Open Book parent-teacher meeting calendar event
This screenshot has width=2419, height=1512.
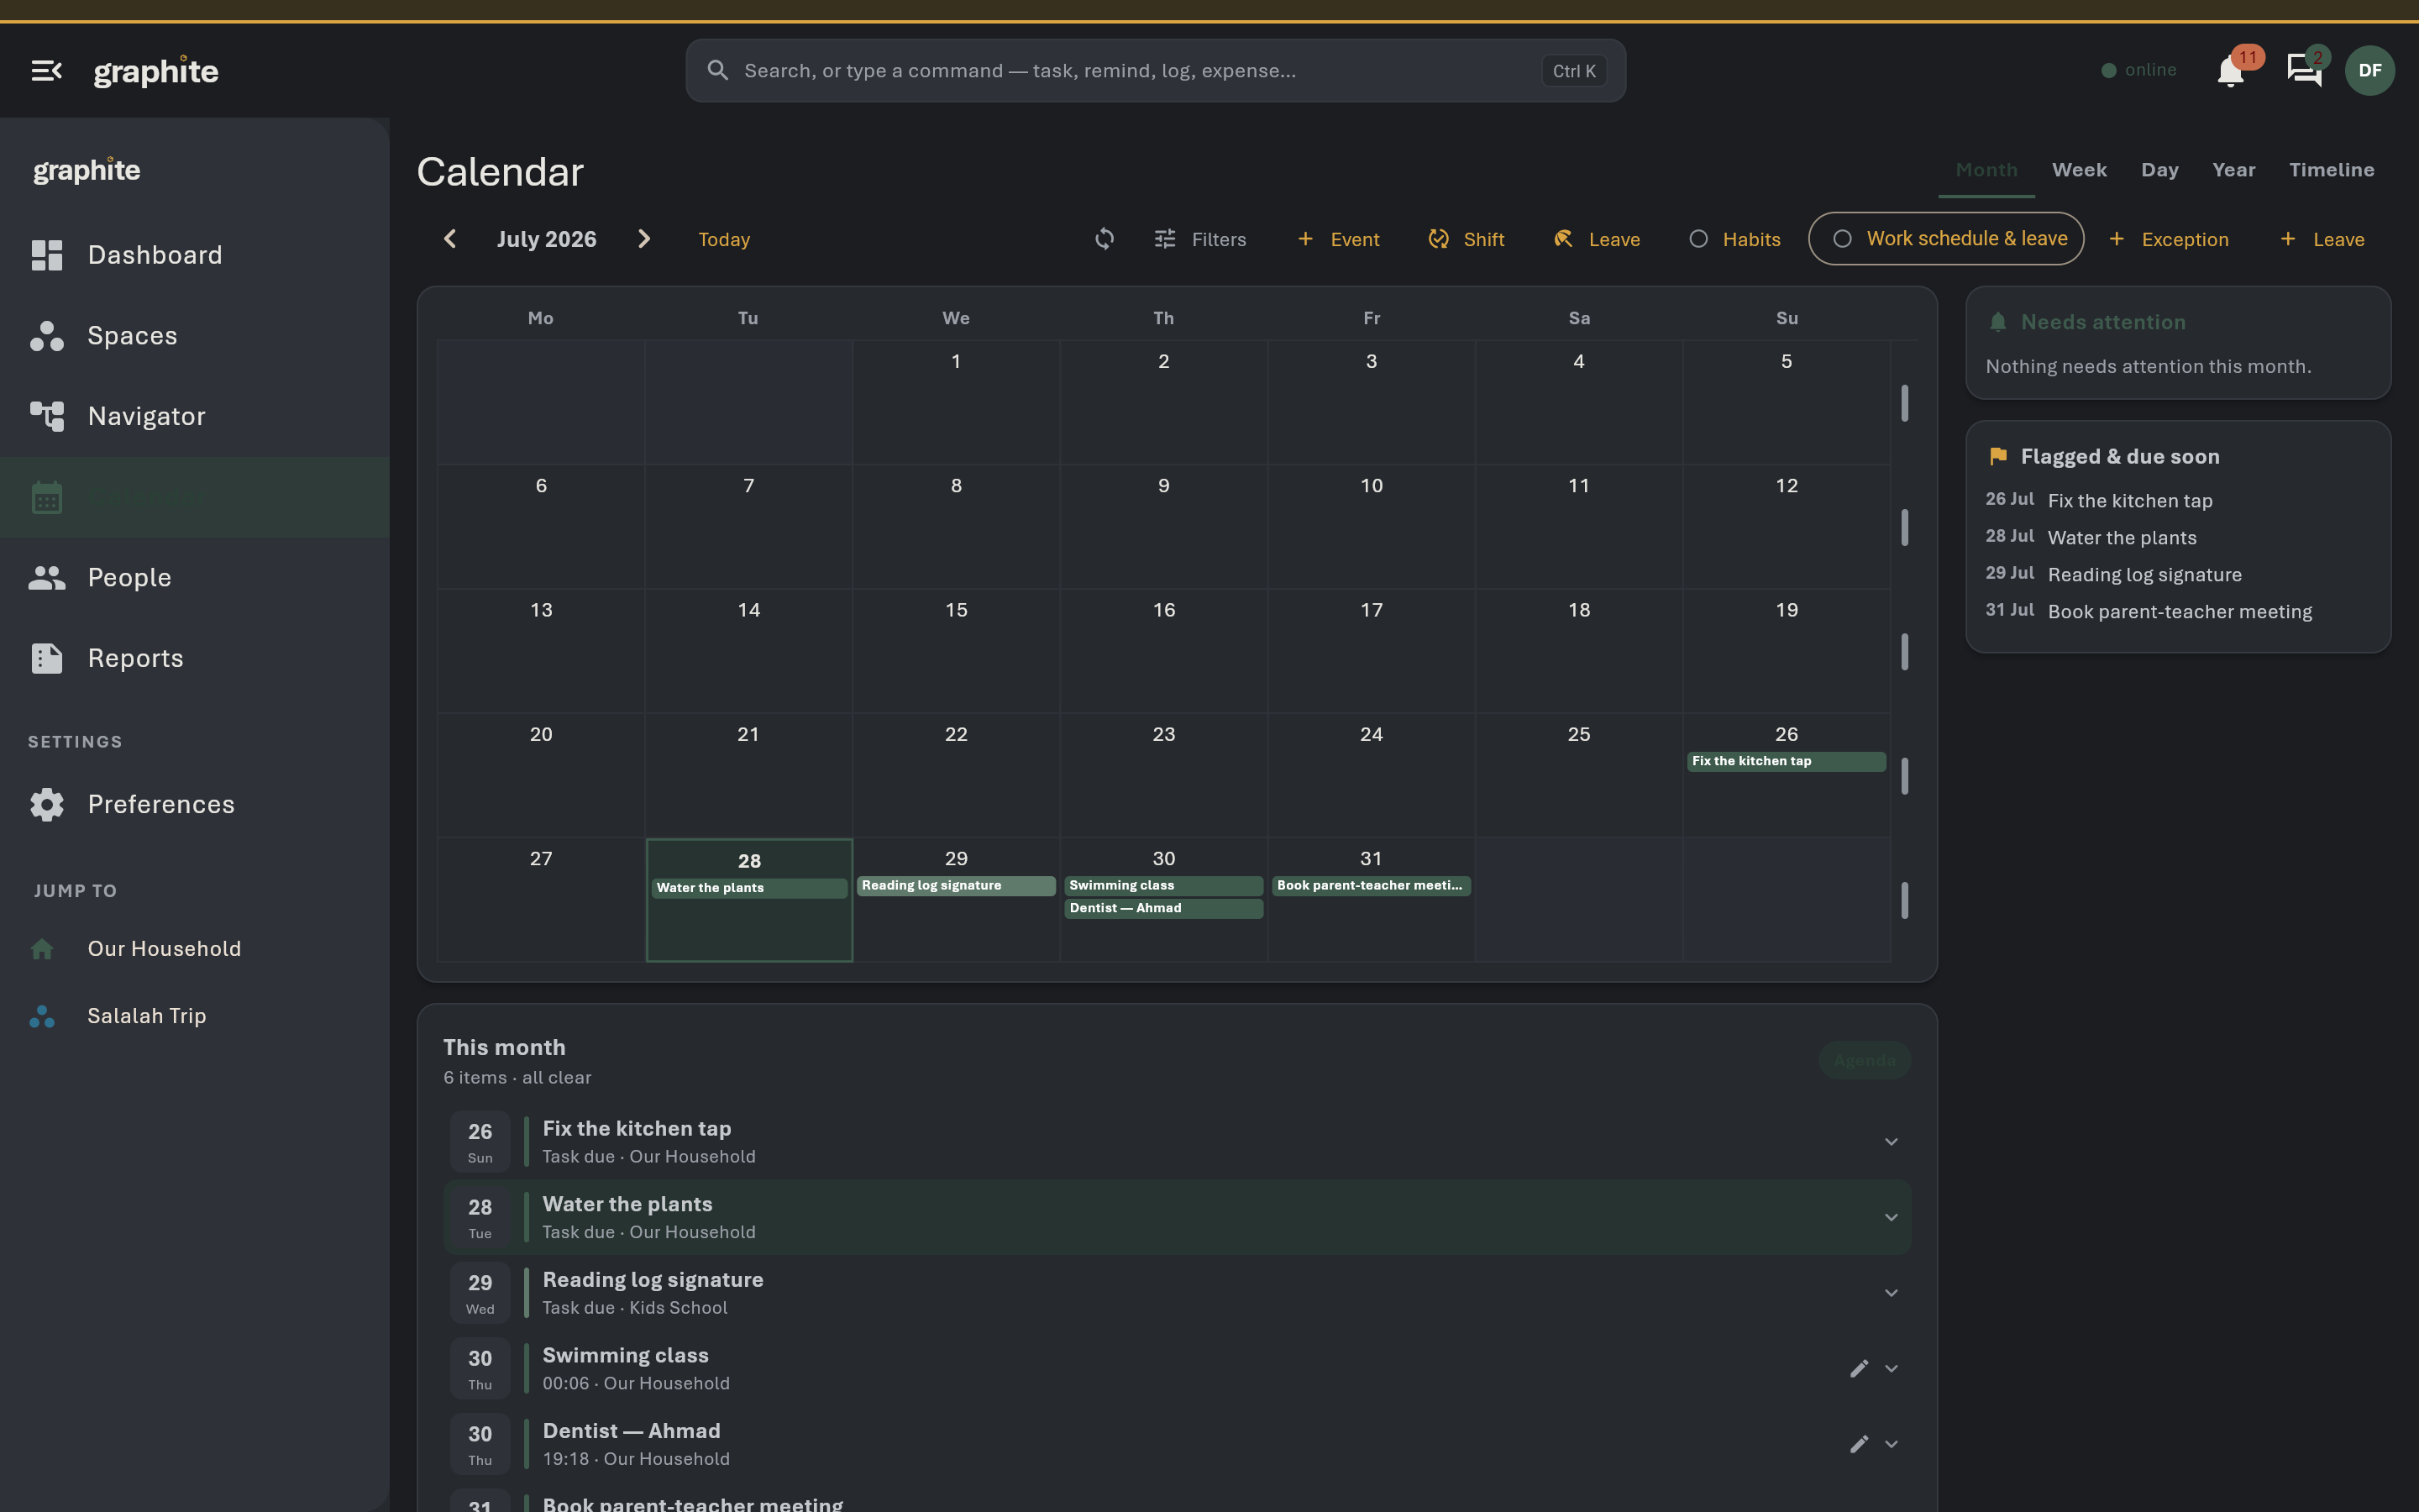coord(1371,886)
